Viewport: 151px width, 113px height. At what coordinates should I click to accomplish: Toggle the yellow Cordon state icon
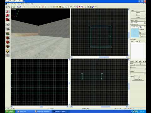click(x=57, y=7)
